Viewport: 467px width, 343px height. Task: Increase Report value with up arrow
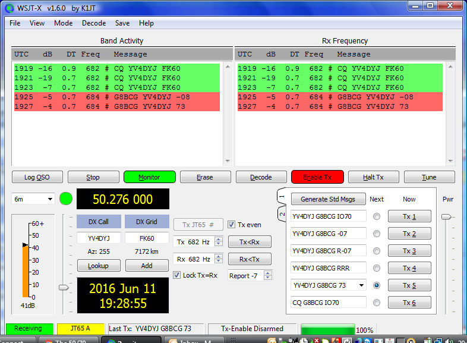tap(268, 273)
